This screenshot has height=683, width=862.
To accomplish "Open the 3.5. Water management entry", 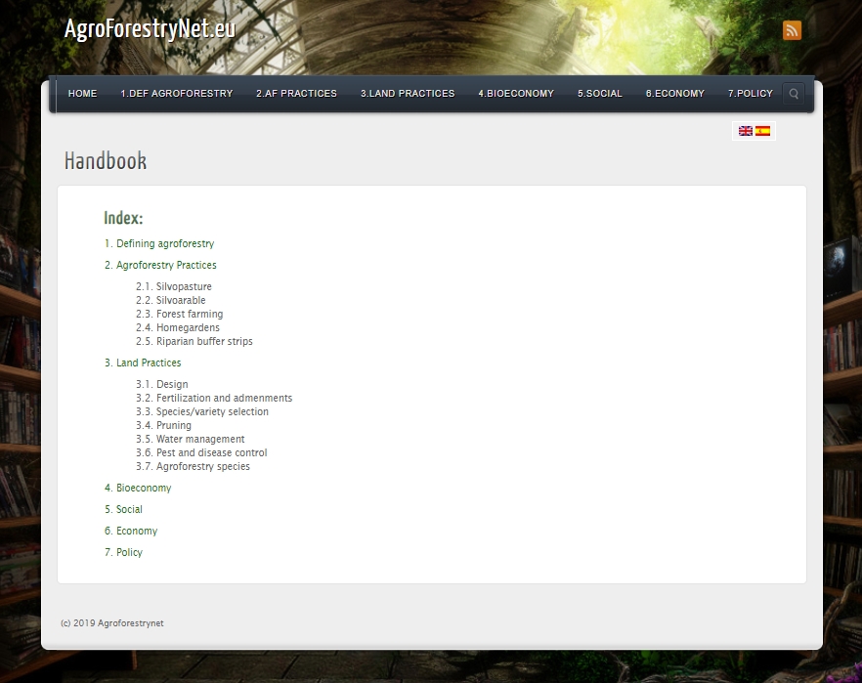I will (x=191, y=439).
